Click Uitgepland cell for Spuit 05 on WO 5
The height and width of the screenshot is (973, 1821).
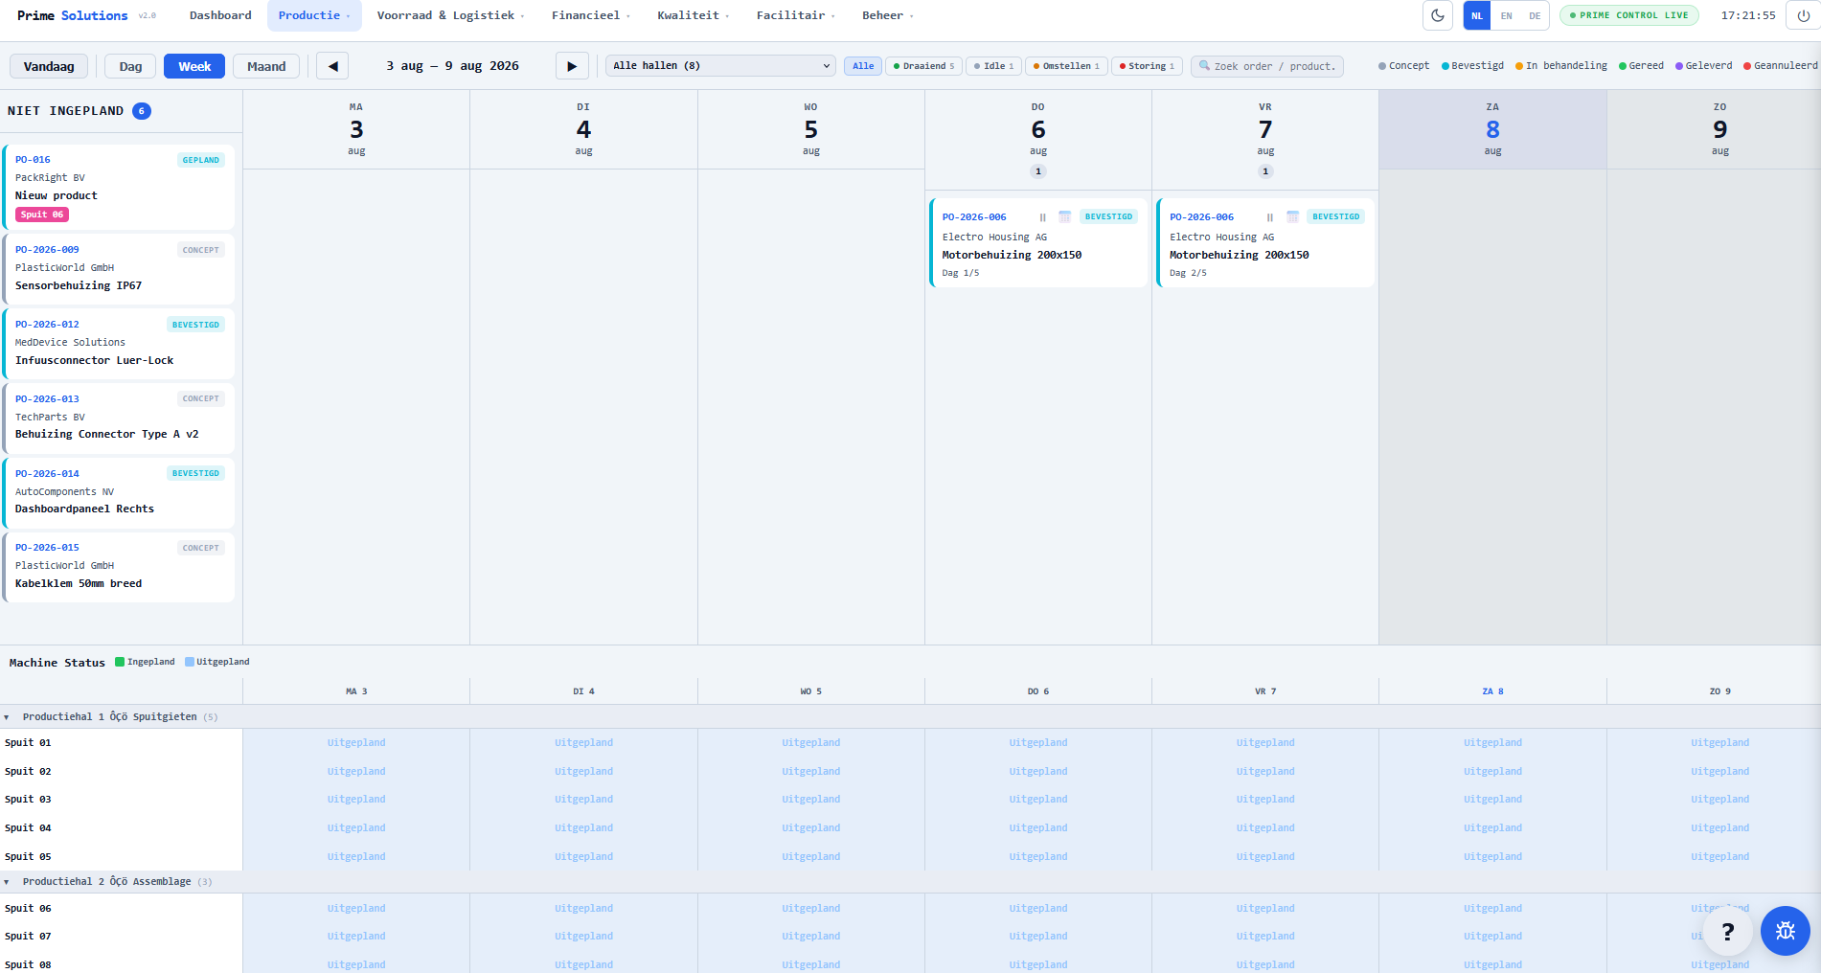(x=811, y=857)
